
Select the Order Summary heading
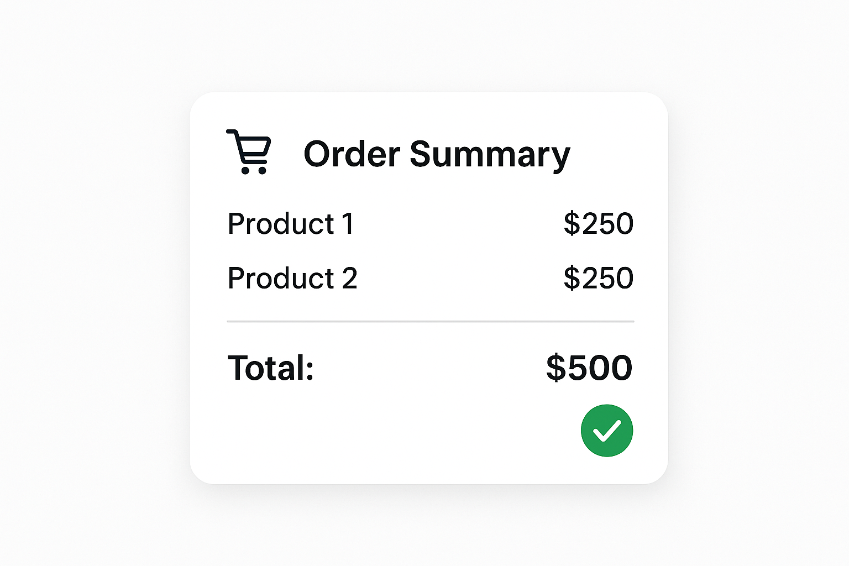point(437,154)
